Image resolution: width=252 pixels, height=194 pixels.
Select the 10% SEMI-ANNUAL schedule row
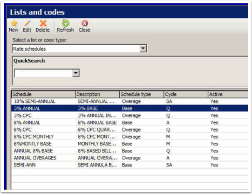130,101
